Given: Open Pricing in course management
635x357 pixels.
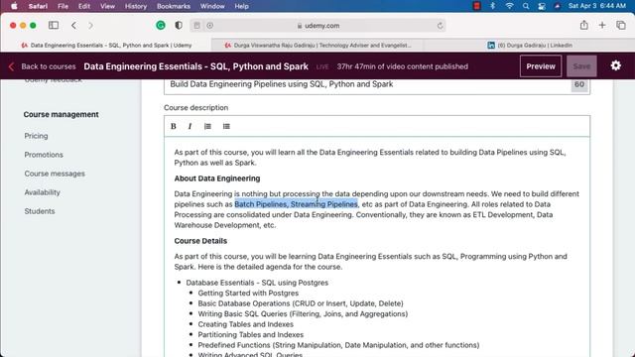Looking at the screenshot, I should click(x=36, y=136).
